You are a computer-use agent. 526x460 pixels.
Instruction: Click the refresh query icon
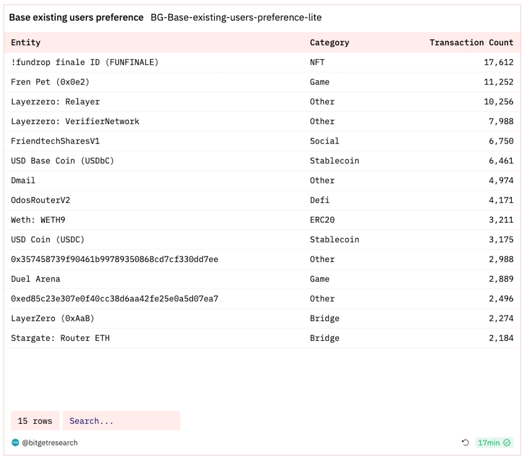click(466, 443)
